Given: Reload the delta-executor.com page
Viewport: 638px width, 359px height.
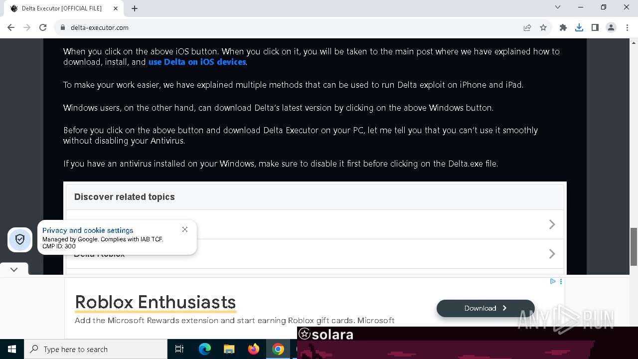Looking at the screenshot, I should coord(43,27).
